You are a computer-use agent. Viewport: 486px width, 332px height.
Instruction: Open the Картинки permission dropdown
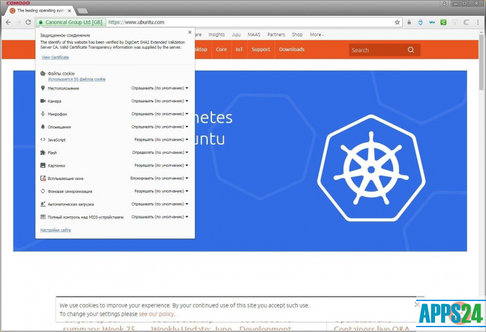161,165
